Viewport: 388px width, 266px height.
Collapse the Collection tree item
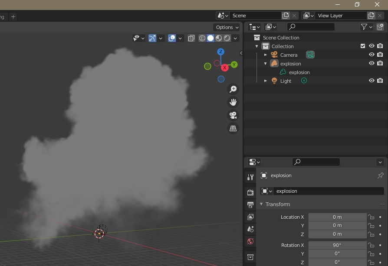click(x=257, y=46)
